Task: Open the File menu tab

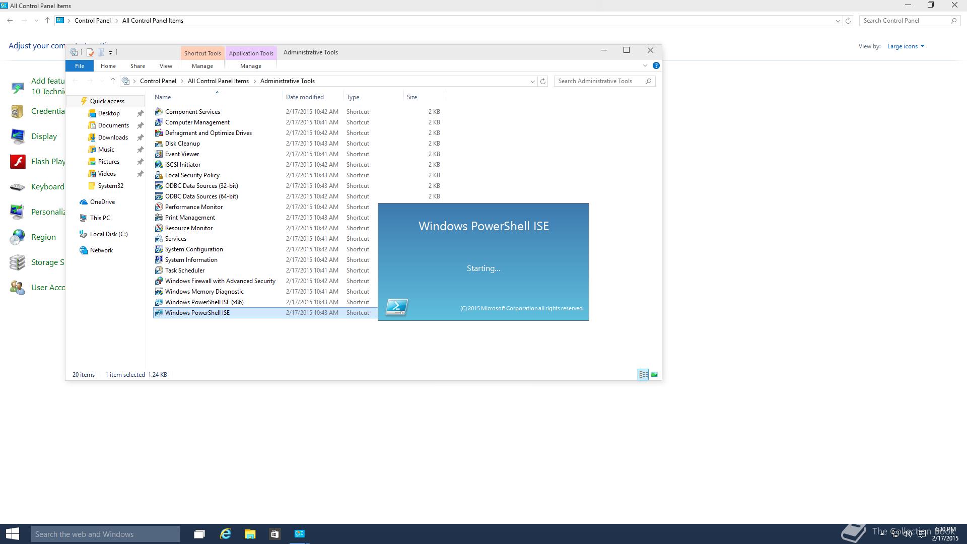Action: pos(80,66)
